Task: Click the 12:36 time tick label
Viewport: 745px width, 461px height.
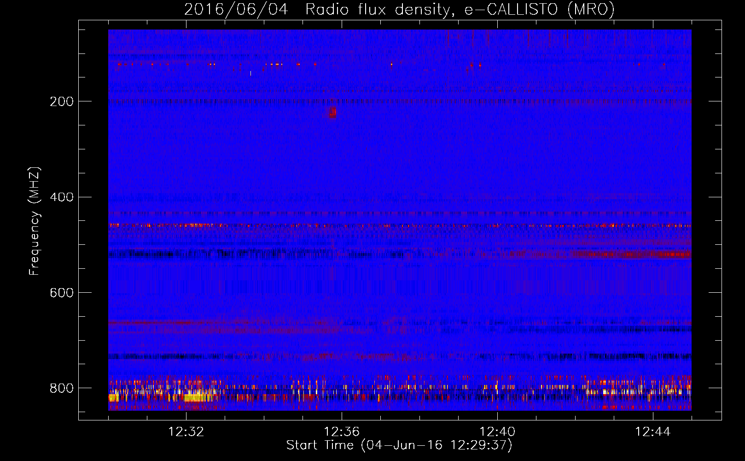Action: coord(342,432)
